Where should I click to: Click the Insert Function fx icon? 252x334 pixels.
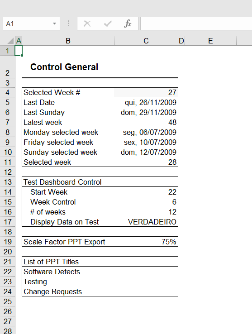tap(128, 24)
